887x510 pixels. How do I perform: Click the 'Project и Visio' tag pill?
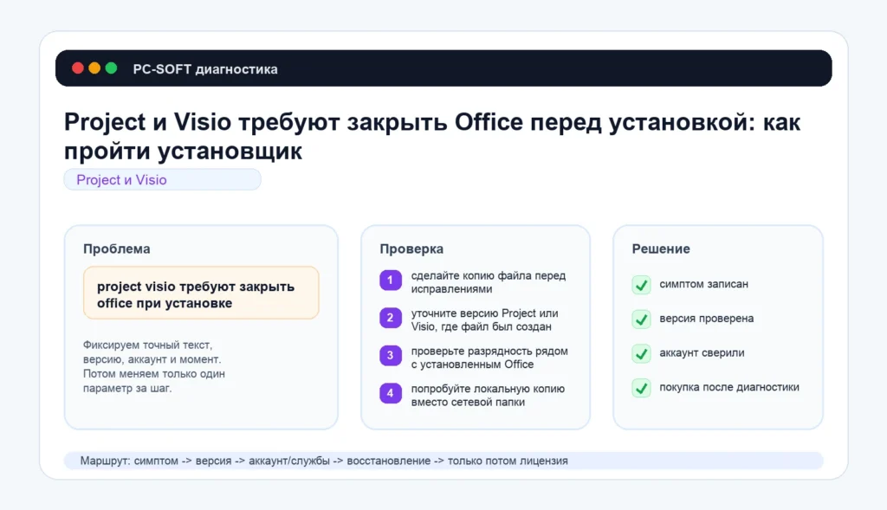pyautogui.click(x=162, y=180)
